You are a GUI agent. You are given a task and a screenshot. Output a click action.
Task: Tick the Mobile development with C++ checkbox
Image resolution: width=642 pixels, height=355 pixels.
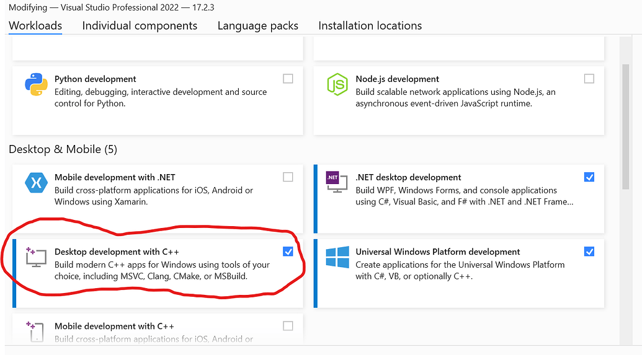288,326
